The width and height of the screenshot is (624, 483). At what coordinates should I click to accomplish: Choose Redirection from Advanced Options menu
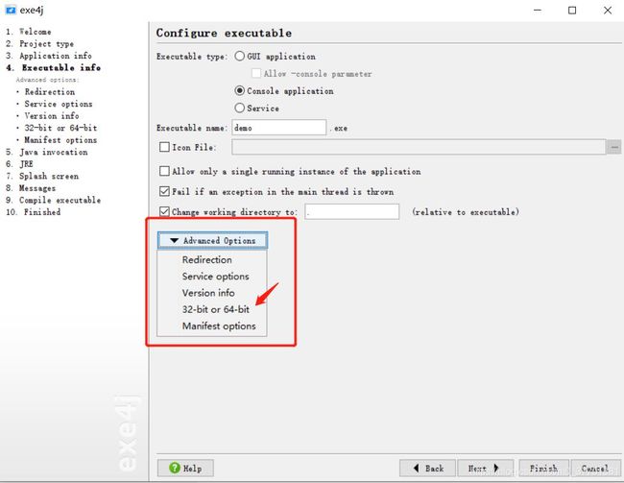pyautogui.click(x=207, y=259)
